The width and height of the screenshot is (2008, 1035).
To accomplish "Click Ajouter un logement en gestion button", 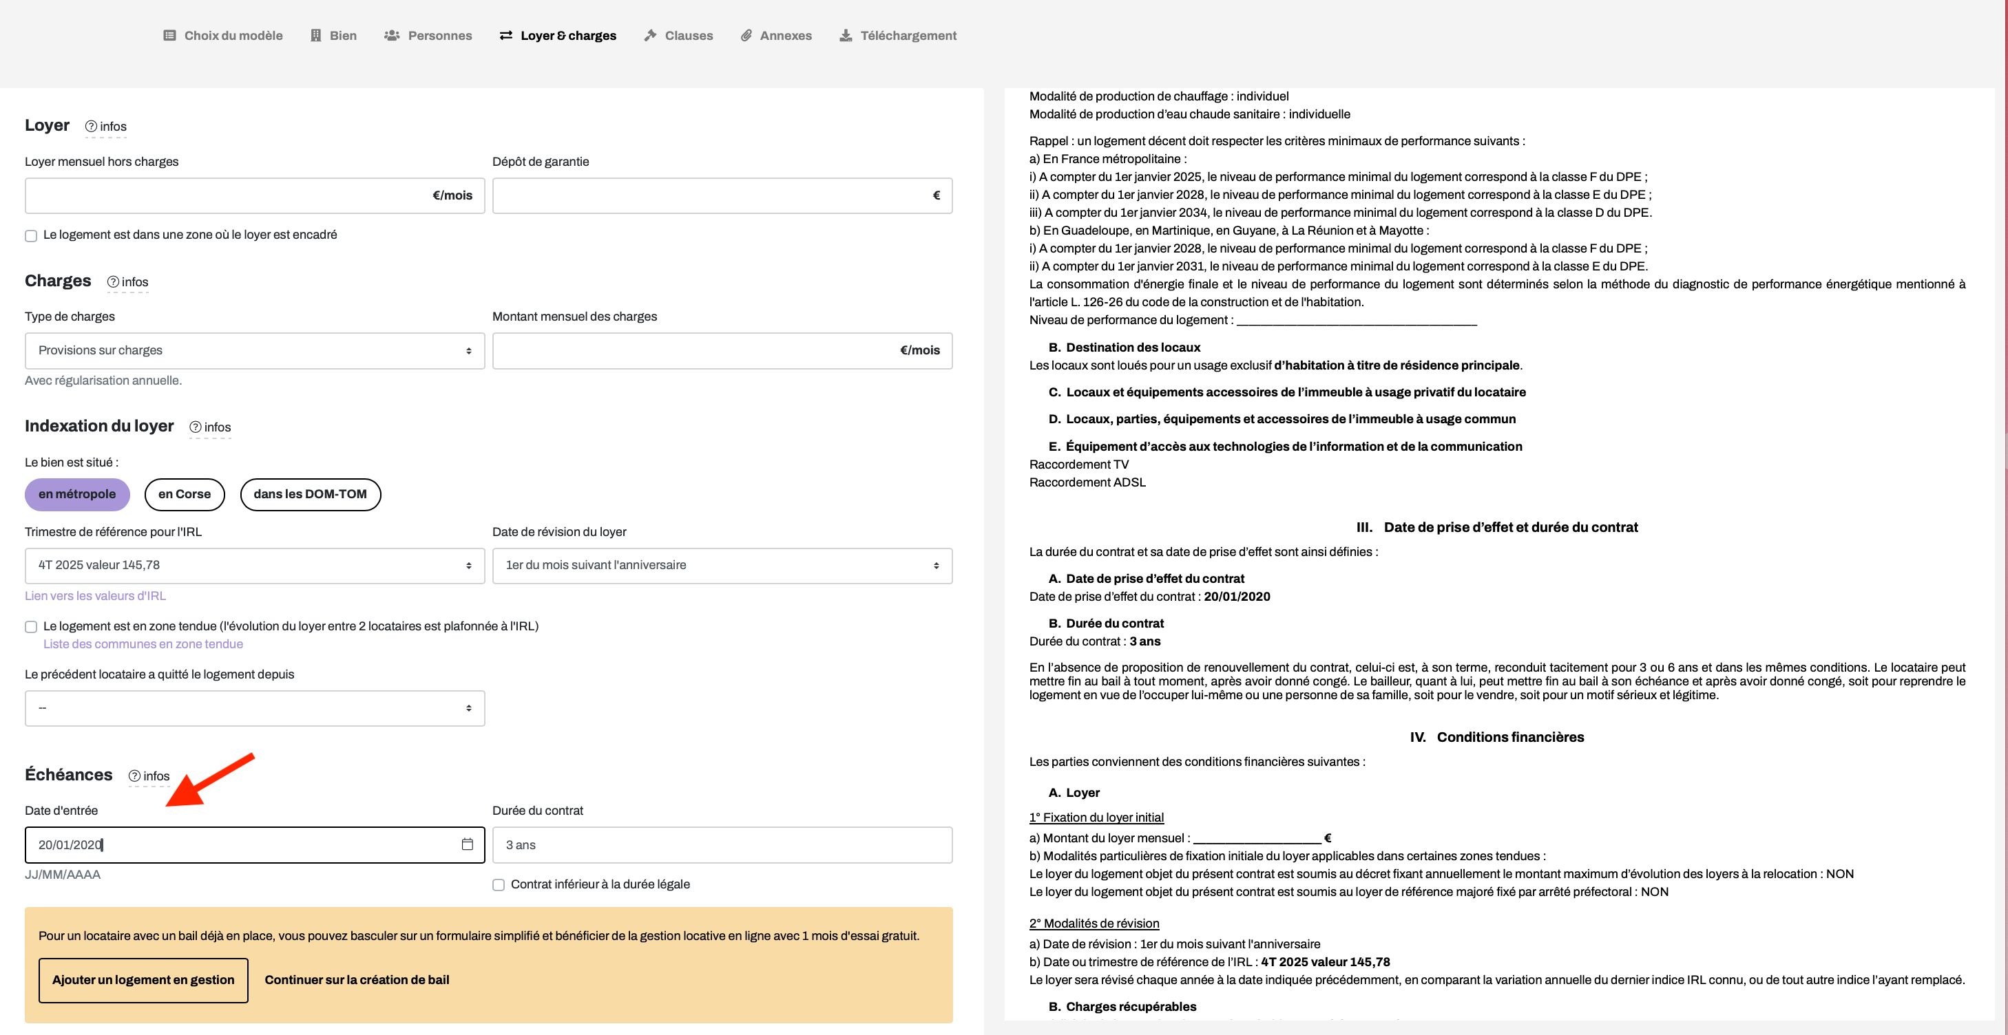I will click(x=143, y=980).
